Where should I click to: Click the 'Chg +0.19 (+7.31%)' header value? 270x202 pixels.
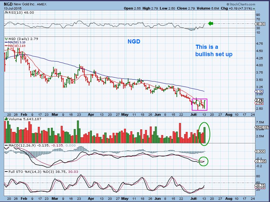tap(236, 8)
